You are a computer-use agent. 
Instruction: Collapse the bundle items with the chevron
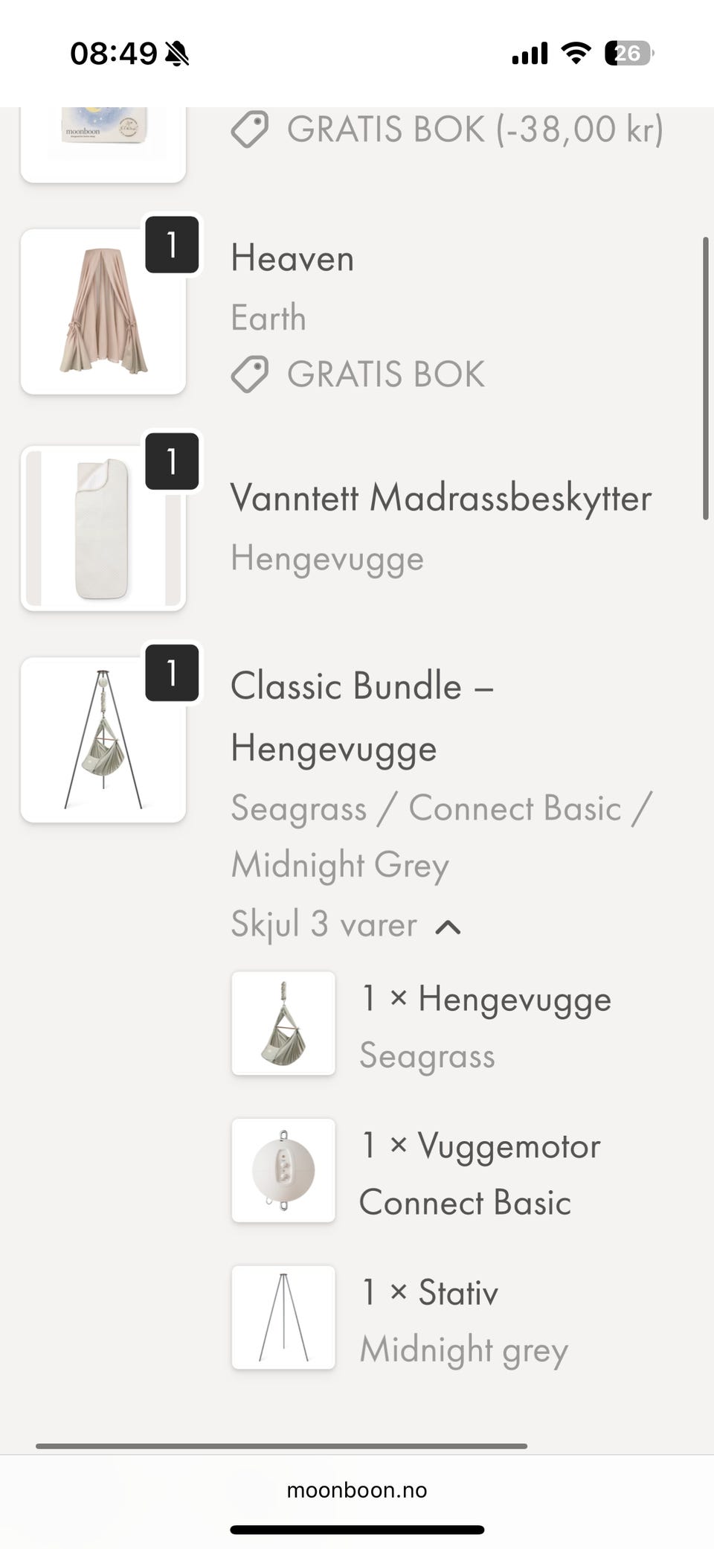pos(448,927)
